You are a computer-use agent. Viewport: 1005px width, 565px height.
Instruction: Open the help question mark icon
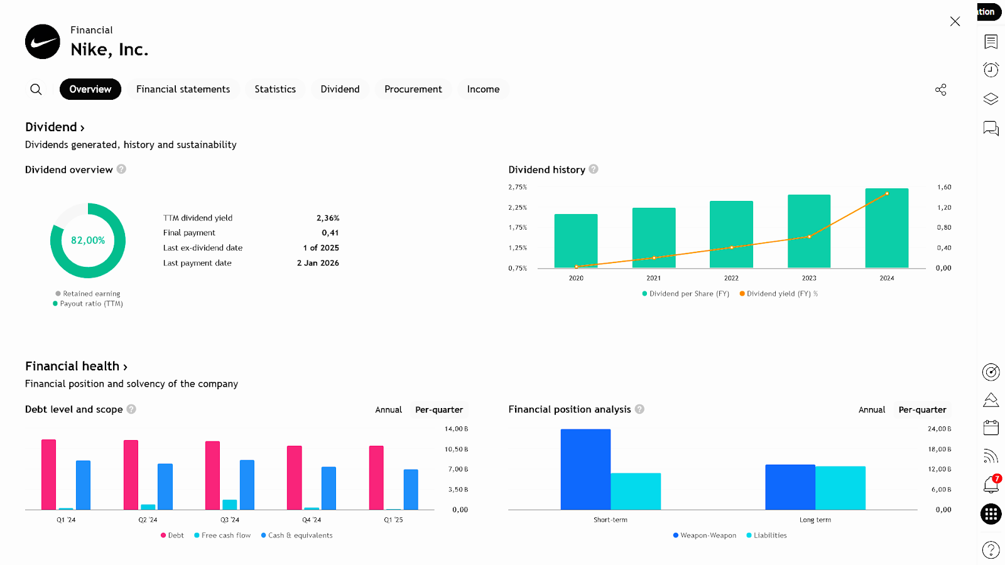(x=991, y=550)
